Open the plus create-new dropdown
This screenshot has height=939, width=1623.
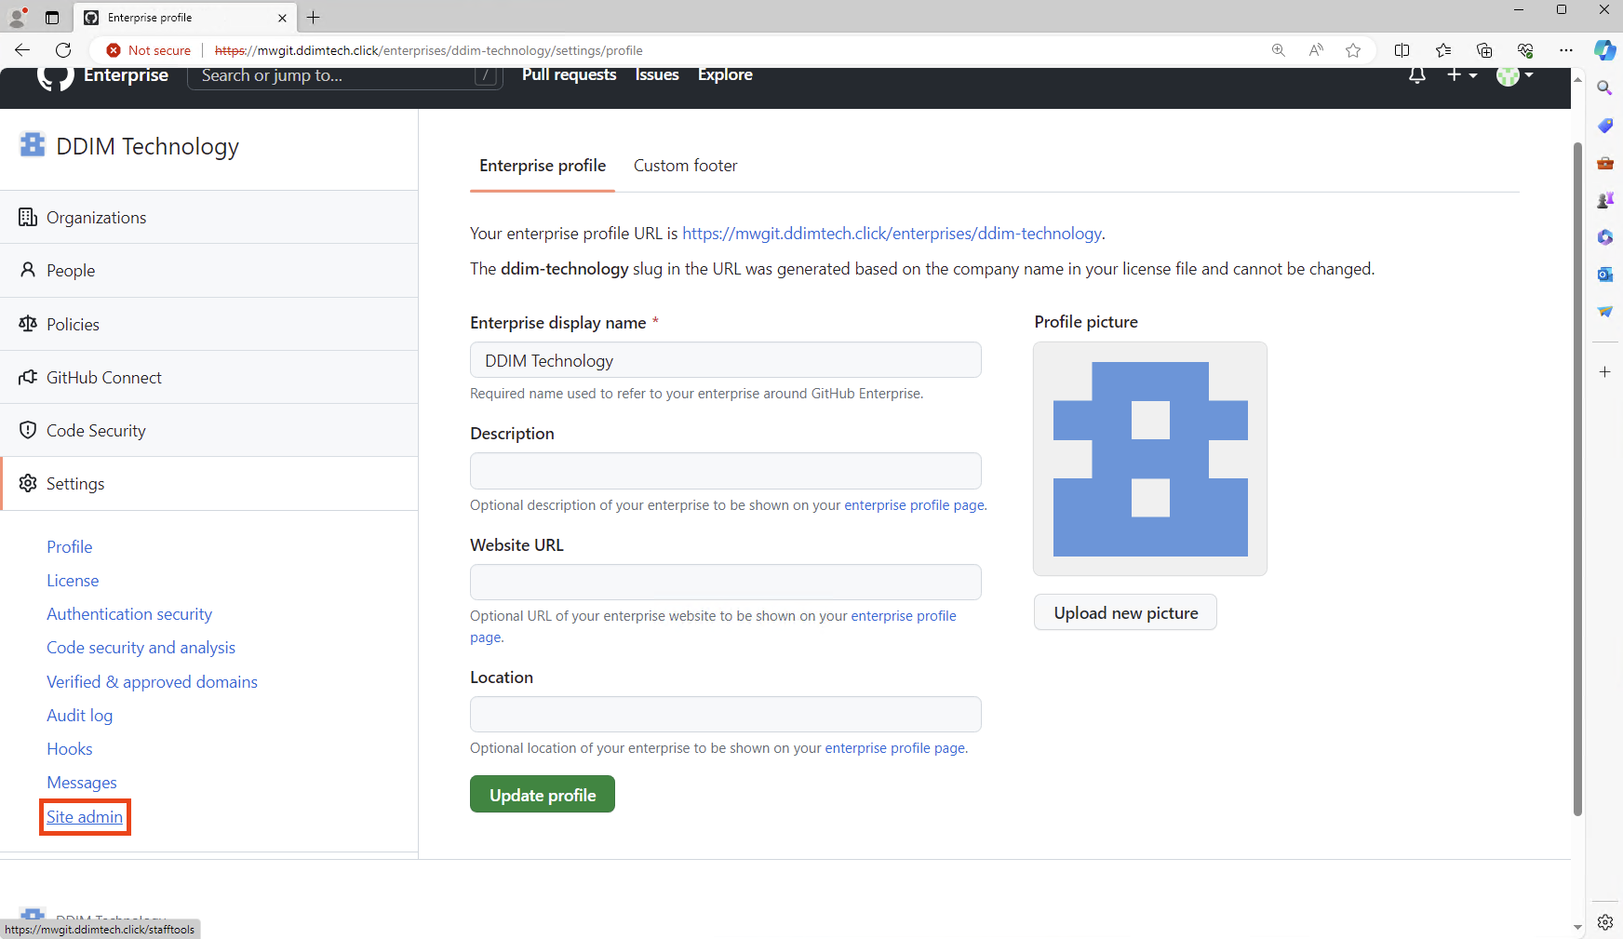click(x=1462, y=74)
